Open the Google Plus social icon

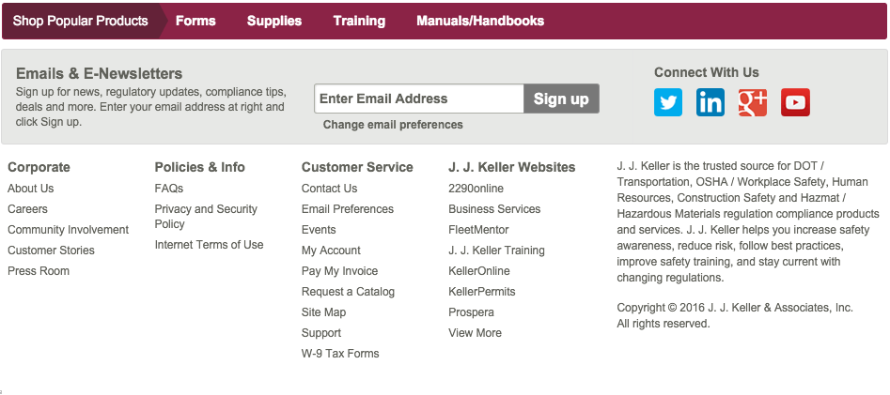pos(753,102)
